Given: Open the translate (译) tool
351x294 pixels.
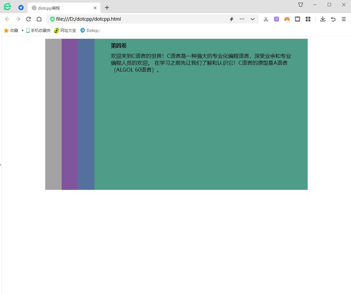Looking at the screenshot, I should [x=277, y=19].
